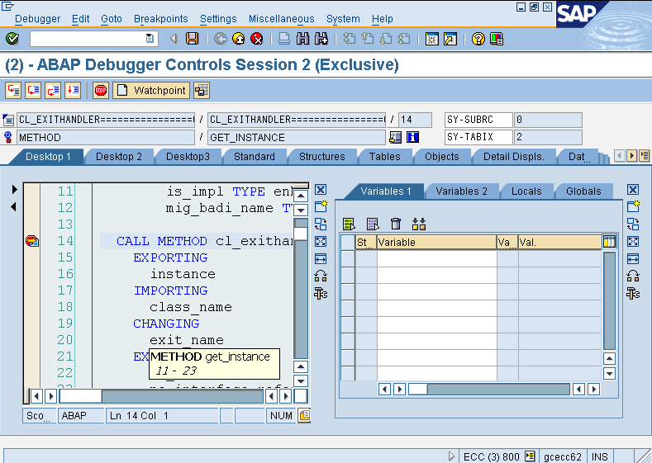Click the breakpoint marker at line 14
Screen dimensions: 652x463
32,241
